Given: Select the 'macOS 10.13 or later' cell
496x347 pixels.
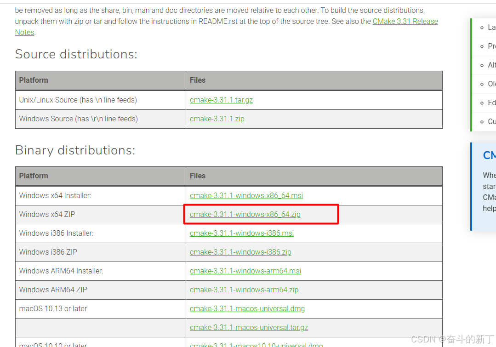Looking at the screenshot, I should pos(101,308).
